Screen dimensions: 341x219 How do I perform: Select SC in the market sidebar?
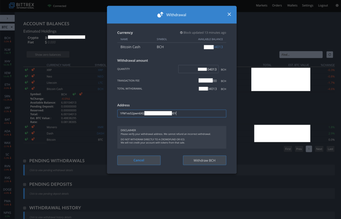click(7, 156)
